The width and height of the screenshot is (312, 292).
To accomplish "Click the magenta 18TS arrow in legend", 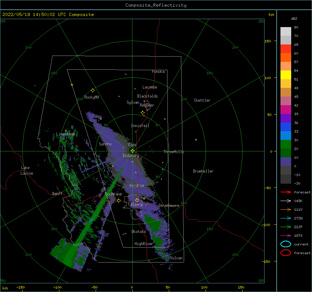I will (286, 236).
